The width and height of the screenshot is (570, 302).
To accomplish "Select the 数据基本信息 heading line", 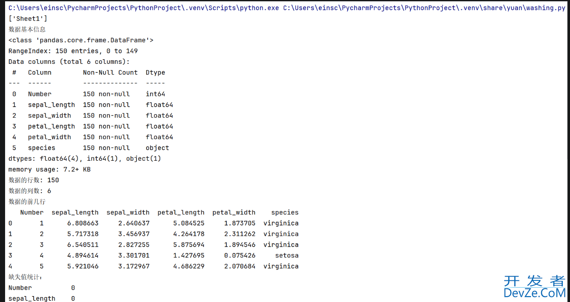I will point(27,29).
